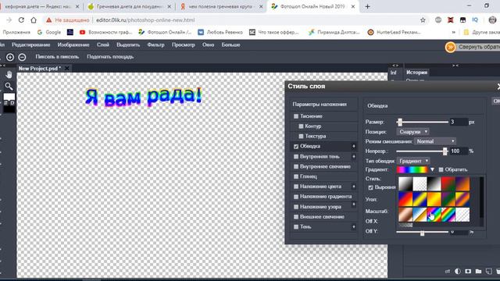Viewport: 500px width, 281px height.
Task: Open the Просмотр menu
Action: (184, 45)
